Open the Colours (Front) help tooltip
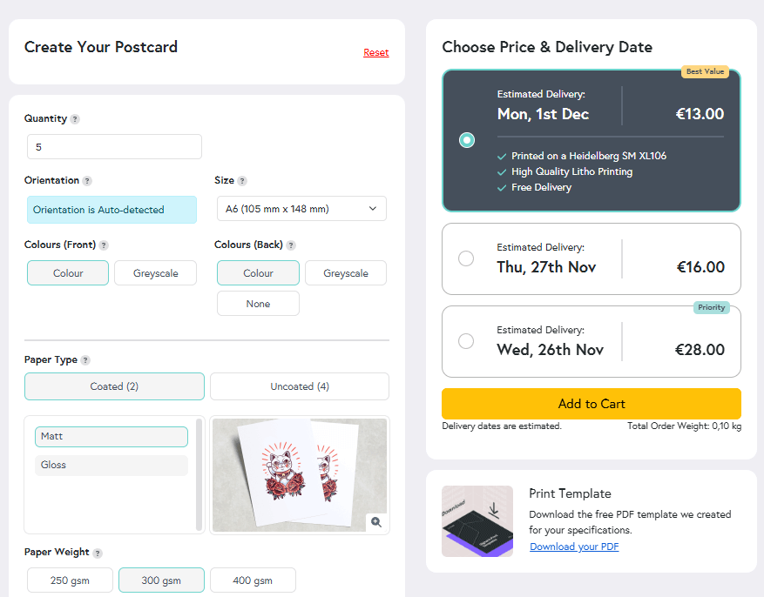Screen dimensions: 764x597 tap(105, 245)
